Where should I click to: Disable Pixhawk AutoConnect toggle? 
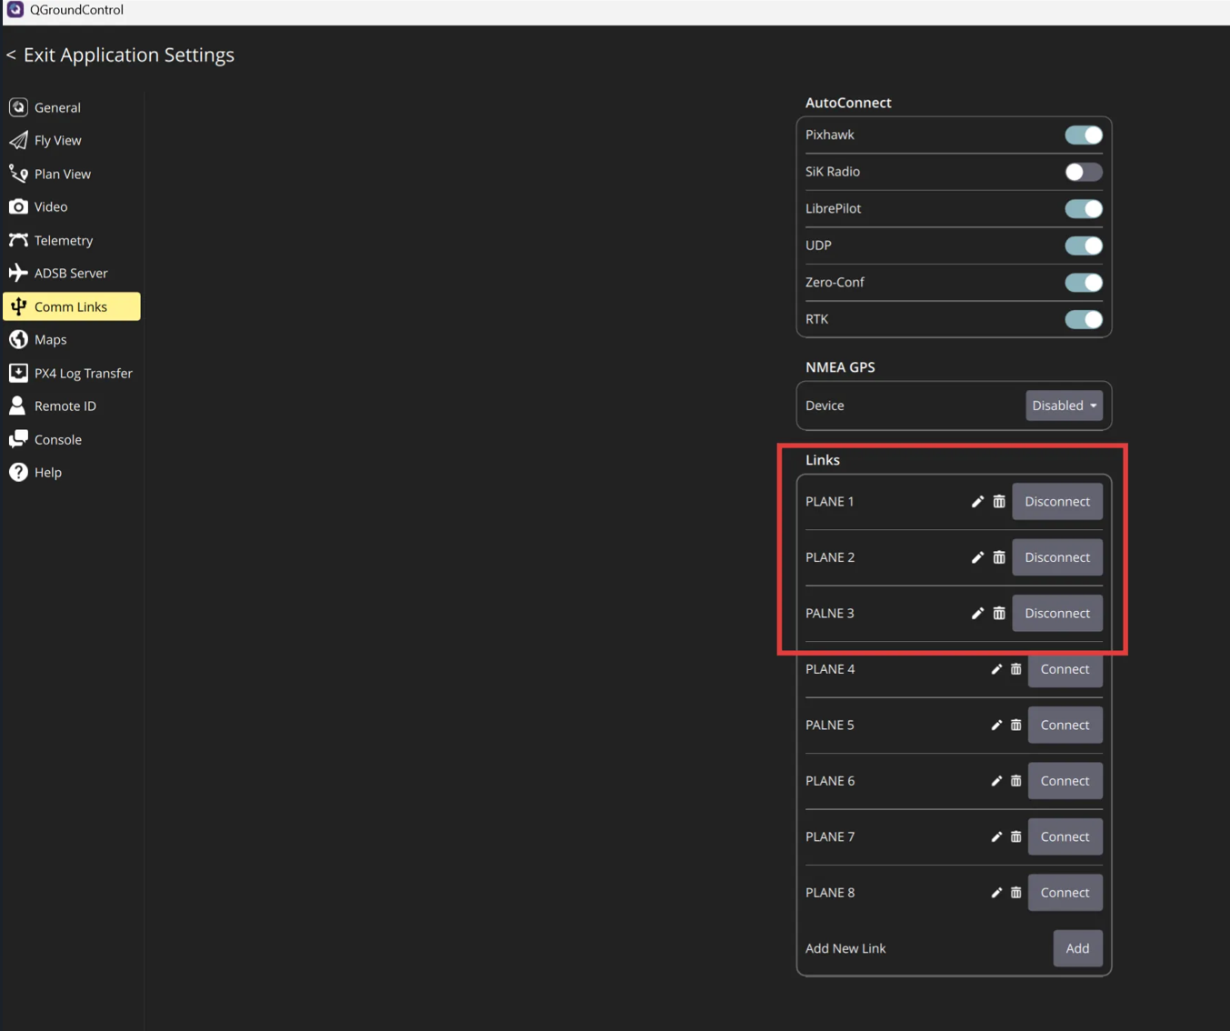point(1084,135)
